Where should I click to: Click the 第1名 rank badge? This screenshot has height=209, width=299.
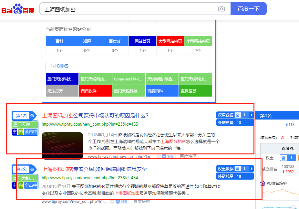pos(21,116)
